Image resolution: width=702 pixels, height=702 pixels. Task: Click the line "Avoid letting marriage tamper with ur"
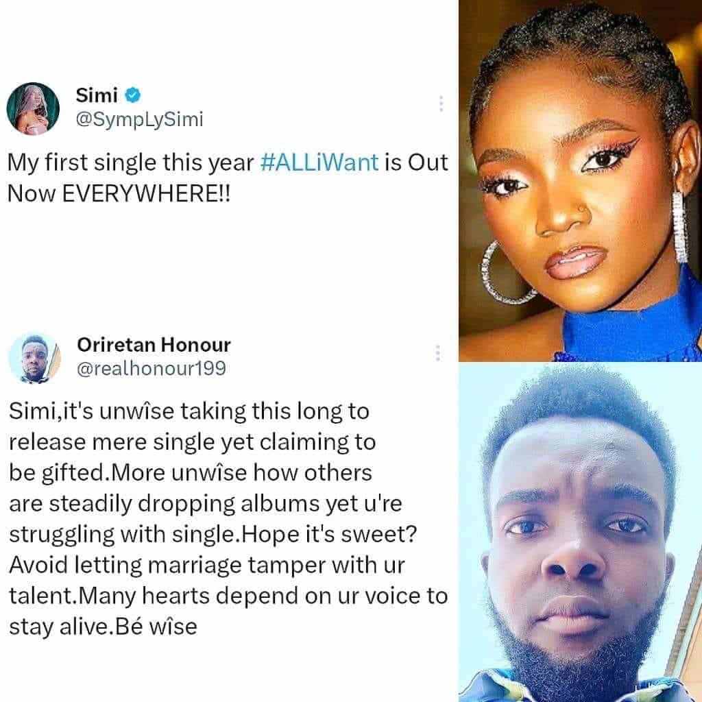pyautogui.click(x=207, y=565)
